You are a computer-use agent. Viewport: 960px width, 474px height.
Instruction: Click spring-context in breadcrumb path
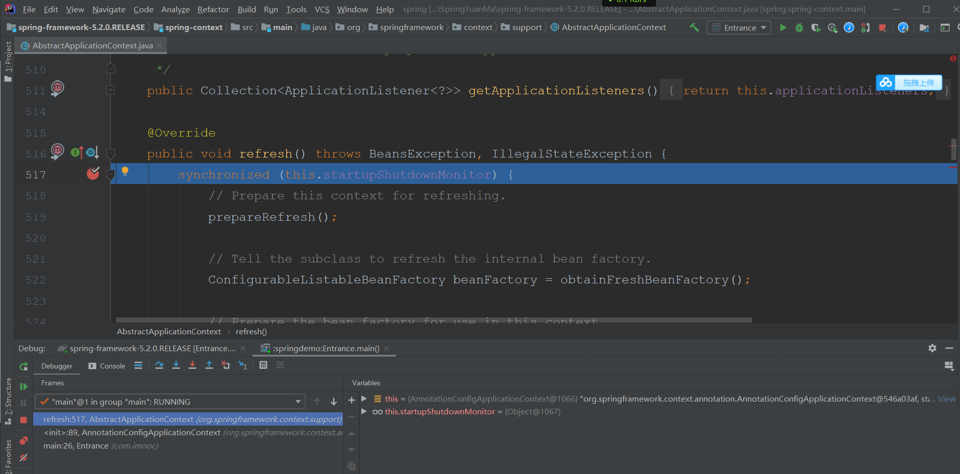point(189,28)
